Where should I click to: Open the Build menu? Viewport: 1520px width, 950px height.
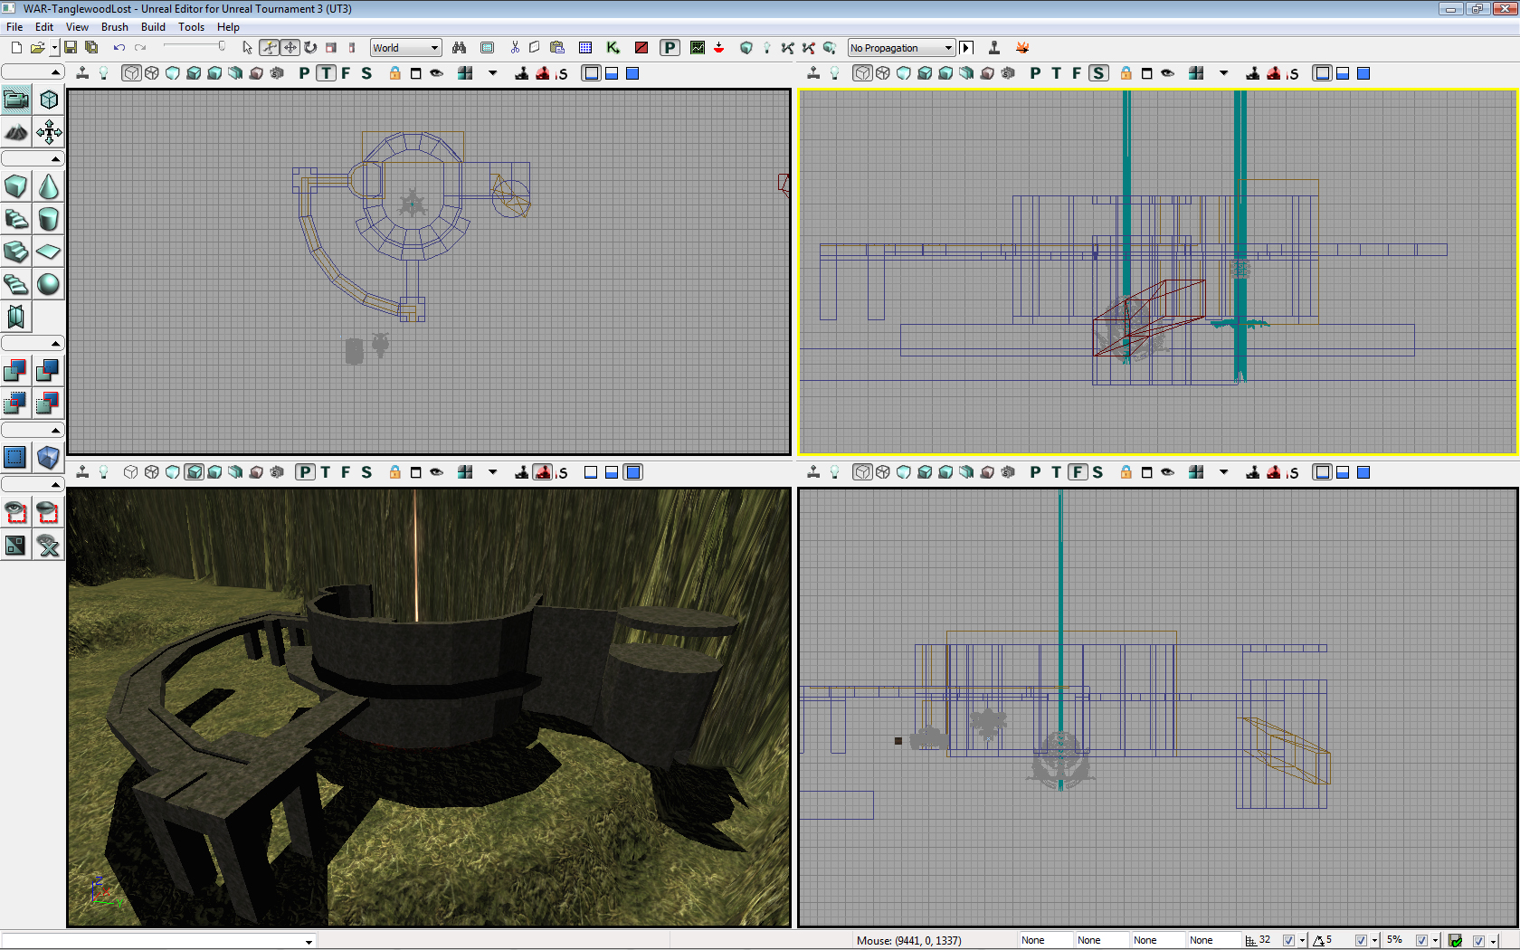point(153,27)
